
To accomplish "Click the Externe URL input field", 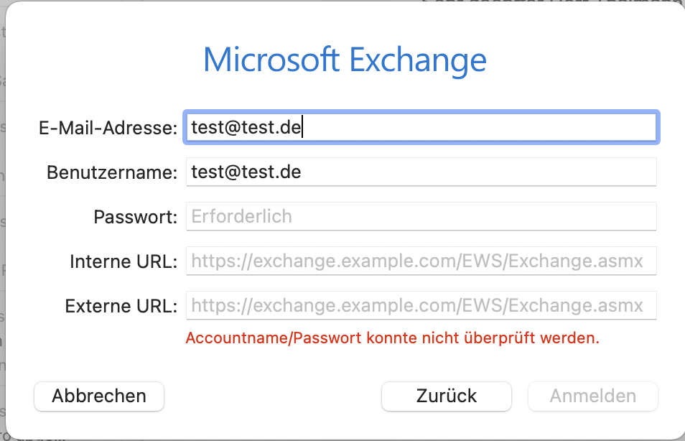I will (x=421, y=306).
